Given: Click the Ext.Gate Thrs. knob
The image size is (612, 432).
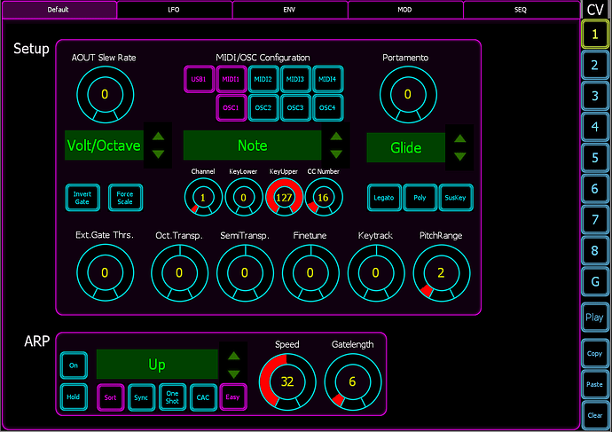Looking at the screenshot, I should (x=106, y=272).
